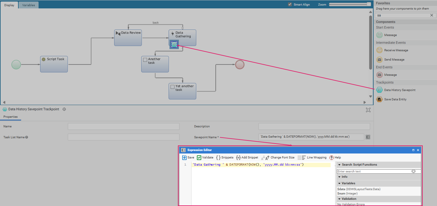Click the $data variable entry
437x206 pixels.
[x=359, y=189]
